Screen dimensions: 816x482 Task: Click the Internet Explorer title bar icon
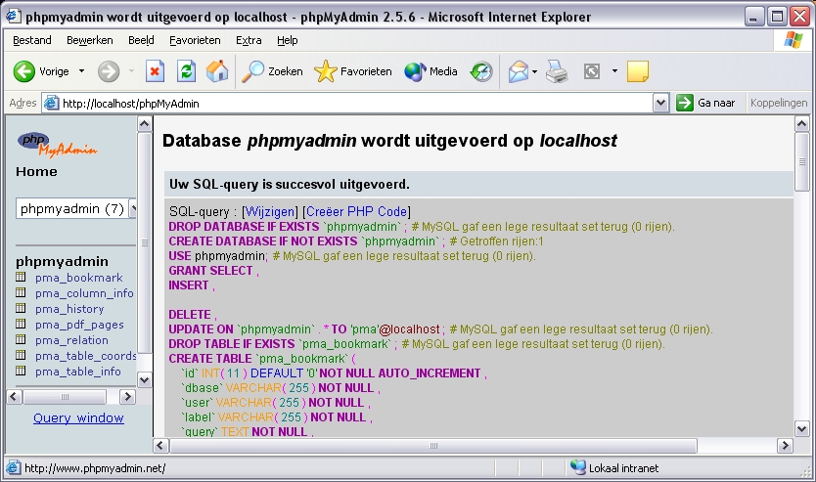(14, 16)
